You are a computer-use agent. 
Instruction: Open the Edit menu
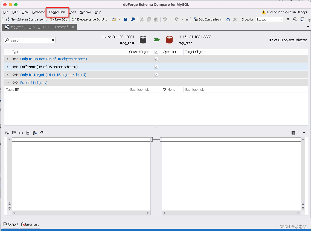[x=15, y=12]
